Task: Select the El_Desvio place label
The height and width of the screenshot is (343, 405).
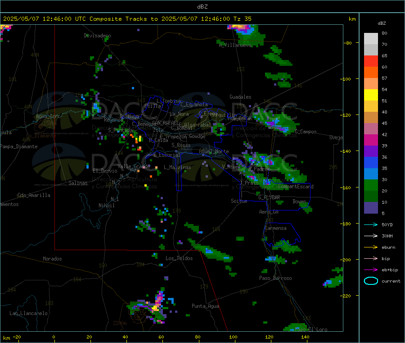Action: (105, 171)
